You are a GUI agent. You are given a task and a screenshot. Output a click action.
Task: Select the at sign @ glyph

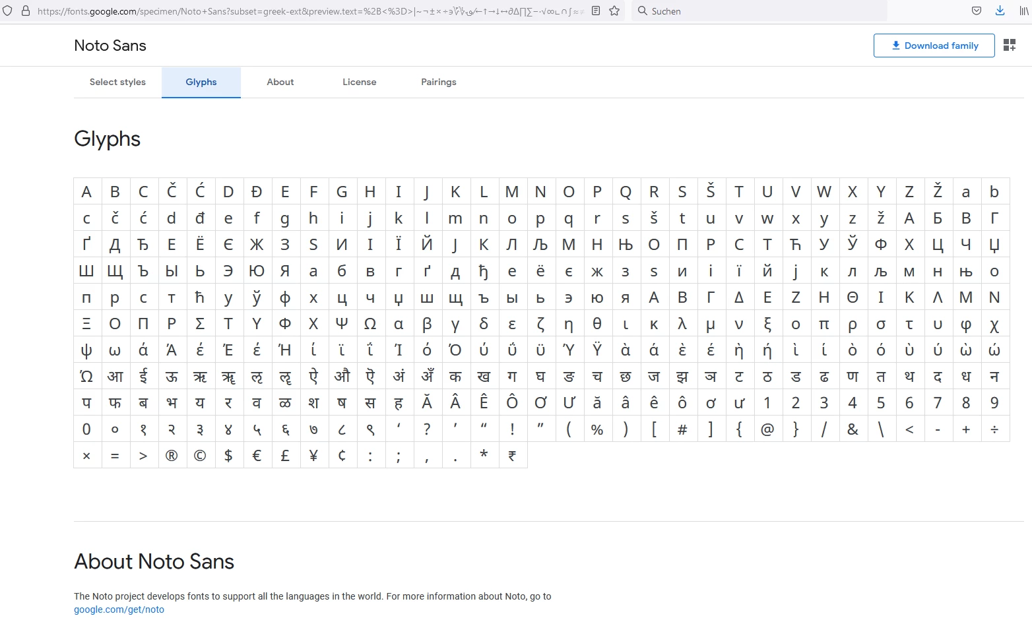pyautogui.click(x=767, y=429)
